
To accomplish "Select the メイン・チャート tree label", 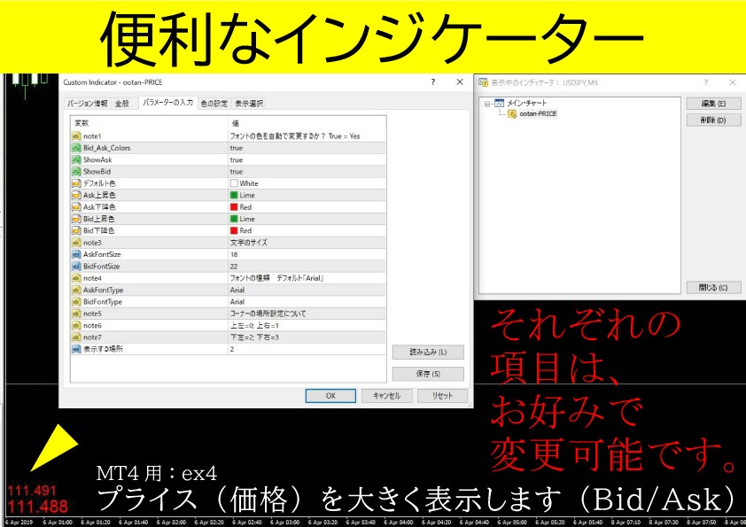I will (x=526, y=103).
